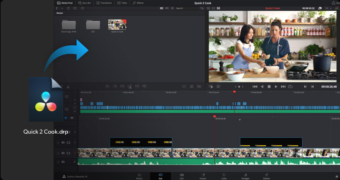Jump to first frame with skip-back icon
This screenshot has height=180, width=340.
[255, 87]
